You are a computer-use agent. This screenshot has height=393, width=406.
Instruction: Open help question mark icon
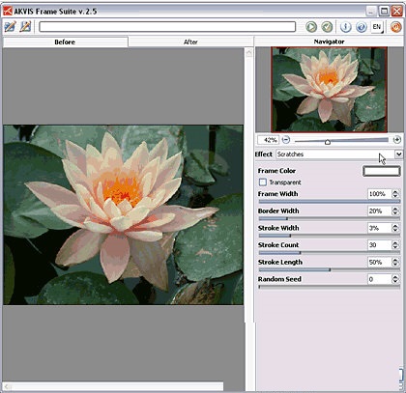coord(362,27)
